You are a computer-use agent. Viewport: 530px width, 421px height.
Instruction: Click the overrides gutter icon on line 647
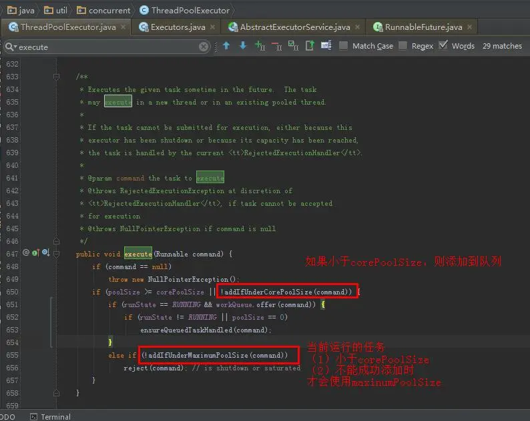coord(36,252)
